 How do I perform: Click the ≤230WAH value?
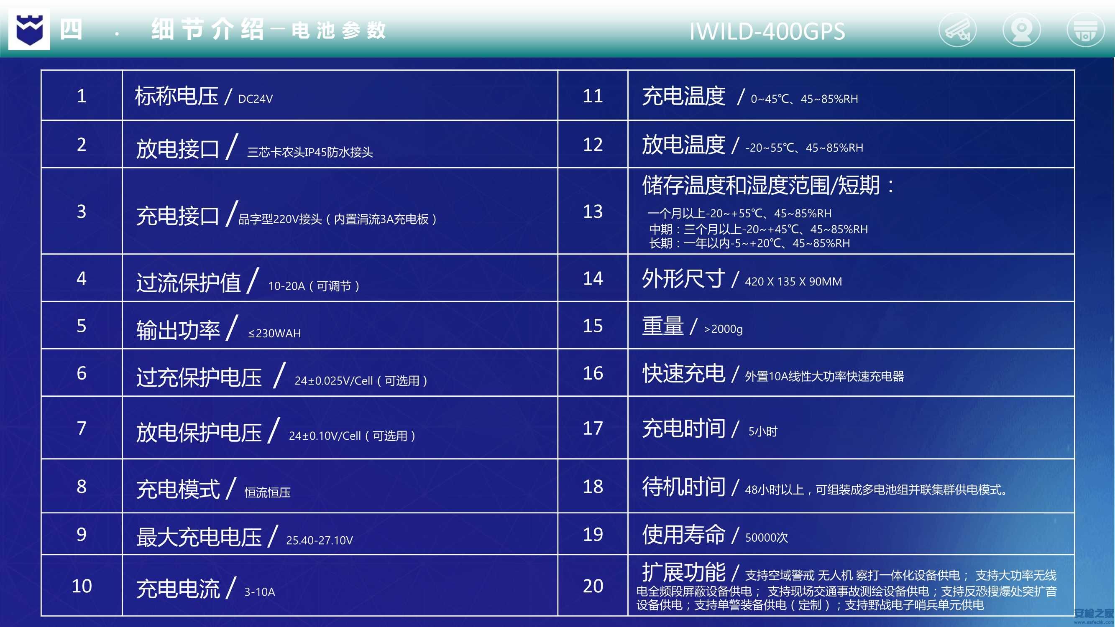[x=274, y=334]
